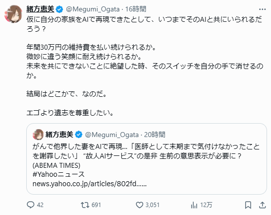Open the news.yahoo.co.jp article link

tap(90, 184)
